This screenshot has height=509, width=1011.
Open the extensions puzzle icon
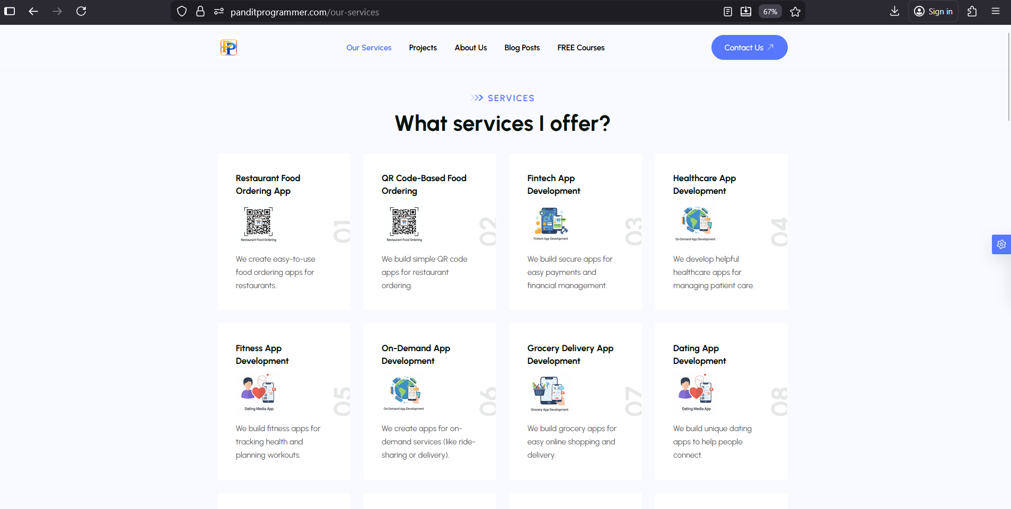(972, 11)
